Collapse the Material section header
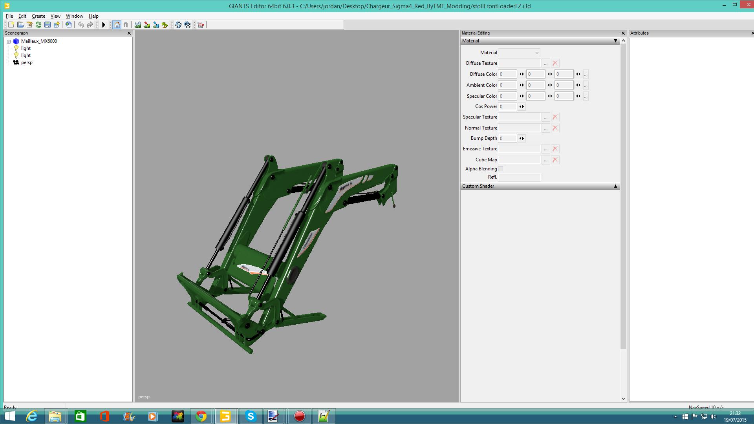The image size is (754, 424). coord(615,41)
